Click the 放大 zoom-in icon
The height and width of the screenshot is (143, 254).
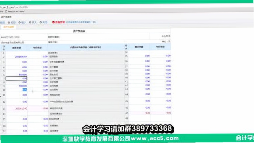click(x=30, y=22)
